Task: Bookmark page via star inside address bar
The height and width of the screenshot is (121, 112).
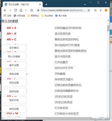Action: point(89,10)
